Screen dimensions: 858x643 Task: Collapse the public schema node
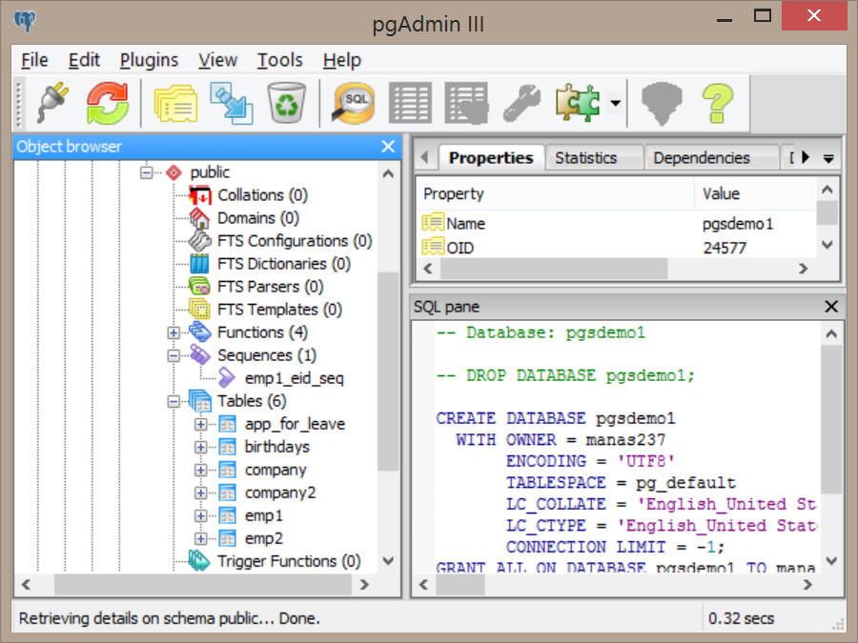click(x=146, y=172)
